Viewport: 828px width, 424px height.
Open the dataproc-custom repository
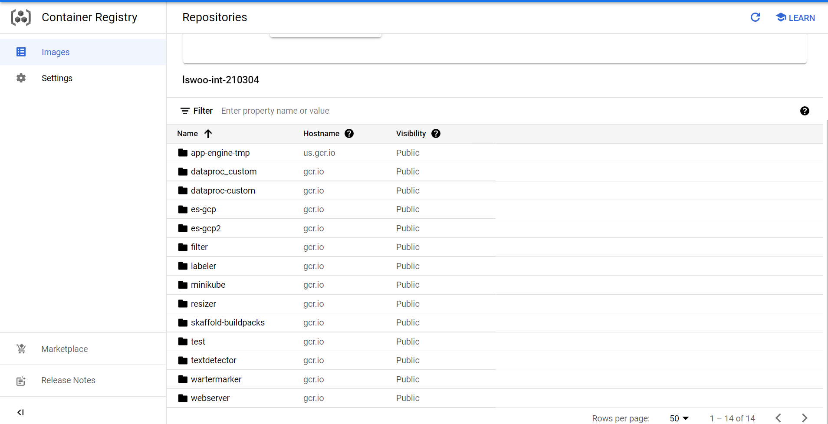(x=223, y=191)
